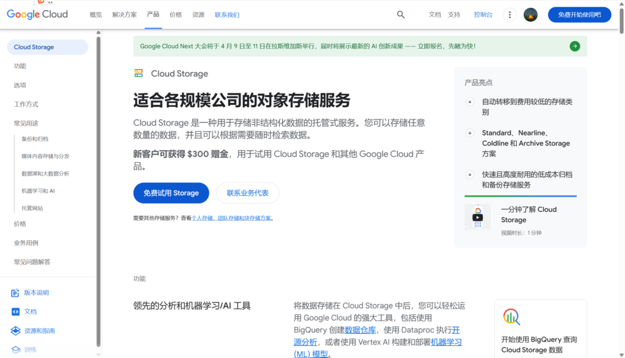Open the 产品 top menu
The image size is (625, 358).
click(x=153, y=15)
